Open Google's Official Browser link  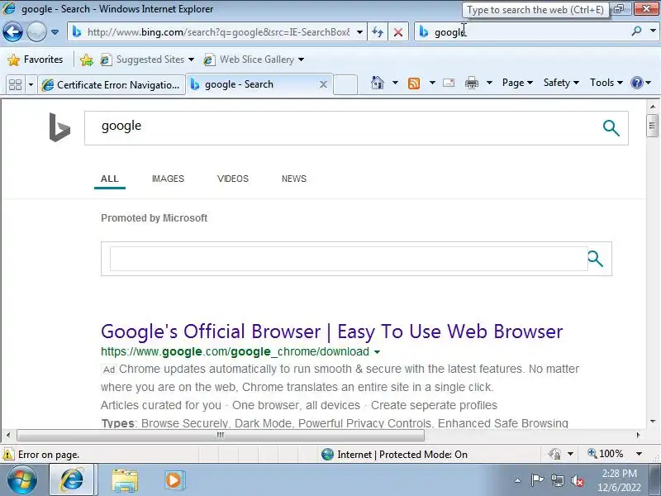point(332,331)
